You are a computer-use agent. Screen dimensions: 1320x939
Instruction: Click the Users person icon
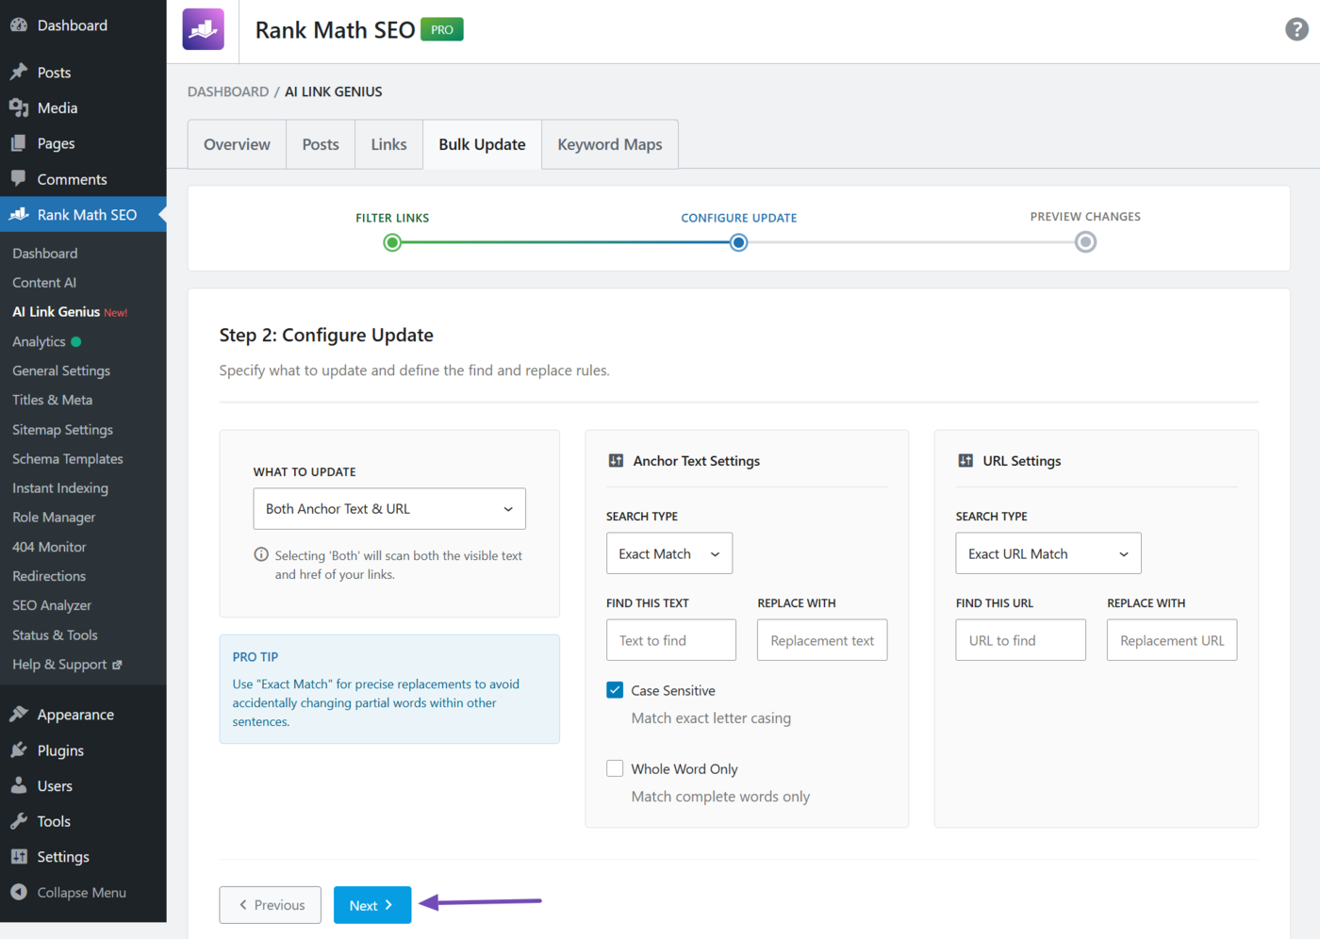(x=19, y=785)
